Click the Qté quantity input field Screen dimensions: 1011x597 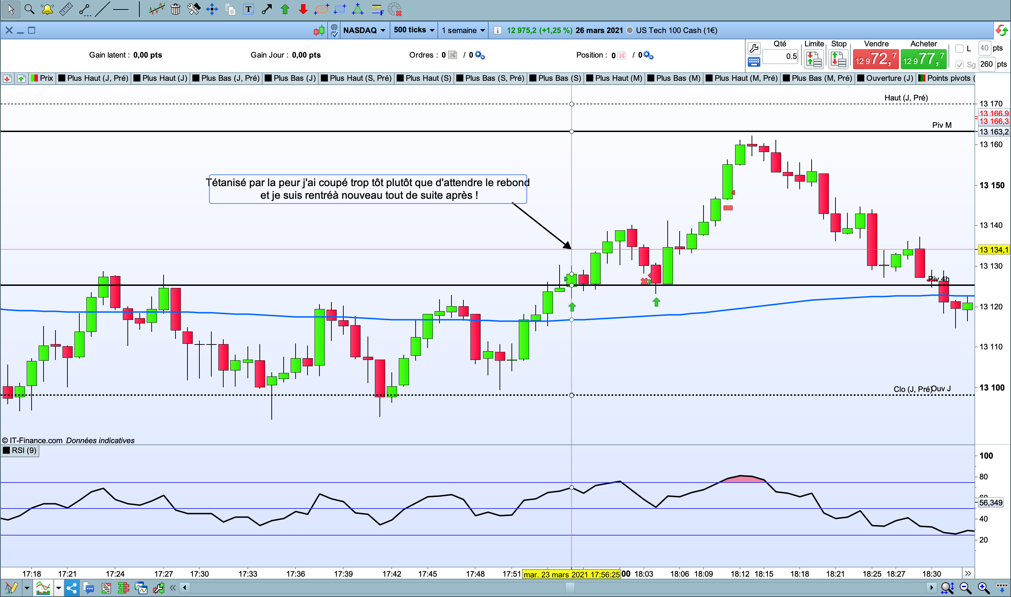pyautogui.click(x=780, y=56)
